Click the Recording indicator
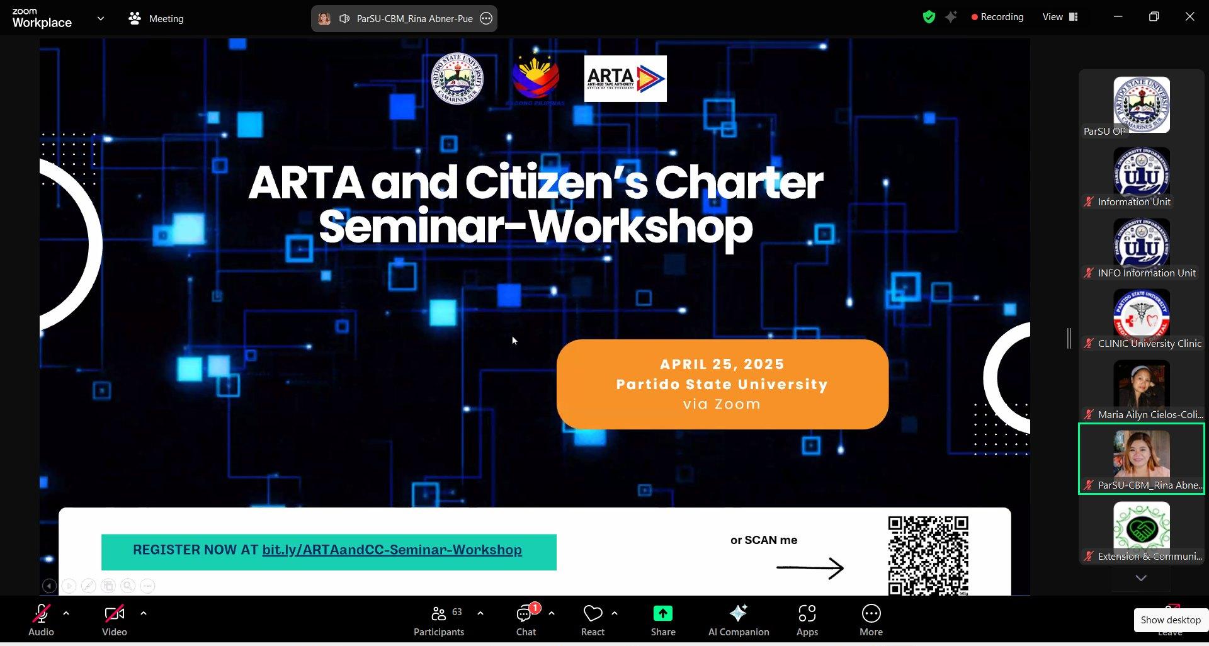 997,17
